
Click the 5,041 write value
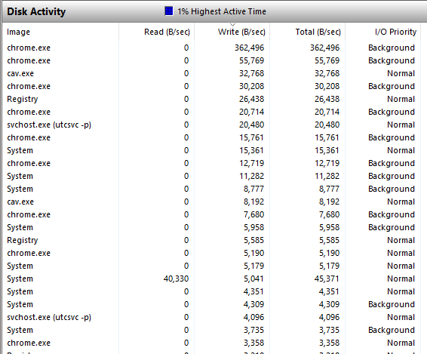coord(253,279)
